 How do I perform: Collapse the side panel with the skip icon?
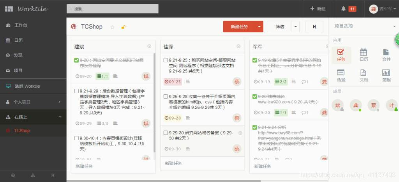click(x=314, y=27)
